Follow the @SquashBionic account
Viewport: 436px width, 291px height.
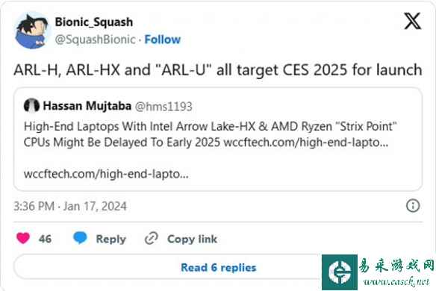[163, 40]
